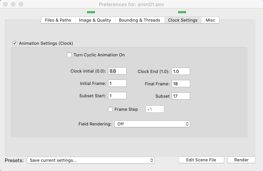Click the Final Frame text box
The height and width of the screenshot is (171, 263).
pos(180,83)
